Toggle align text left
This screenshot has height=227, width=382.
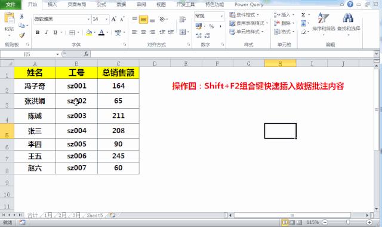[134, 32]
